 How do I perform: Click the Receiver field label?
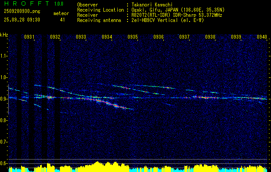[87, 15]
